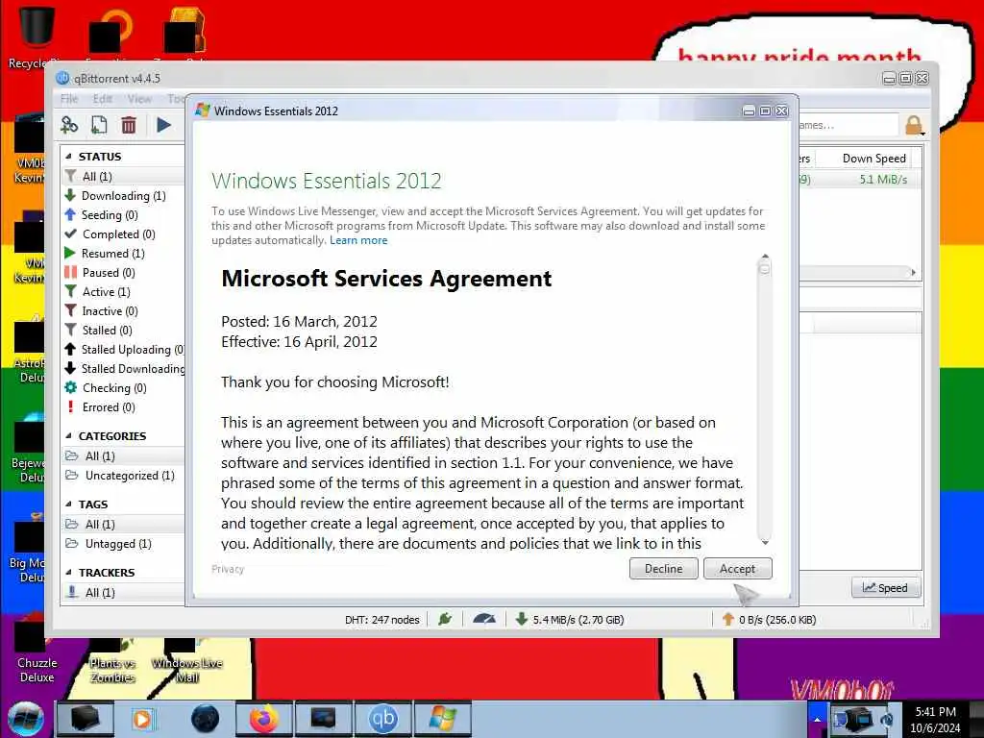Toggle alternative speed limits speedometer icon
This screenshot has height=738, width=984.
pos(484,620)
